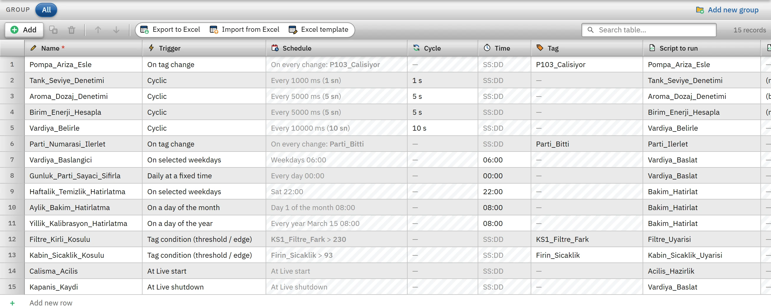Image resolution: width=771 pixels, height=306 pixels.
Task: Add a new row with the Add button
Action: 24,30
